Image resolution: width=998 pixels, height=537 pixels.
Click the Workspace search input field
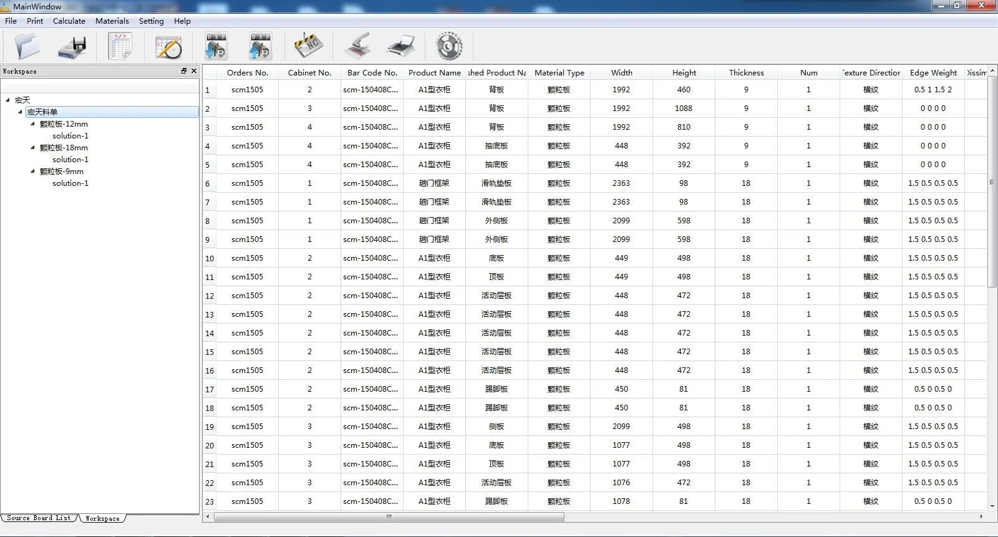tap(100, 87)
